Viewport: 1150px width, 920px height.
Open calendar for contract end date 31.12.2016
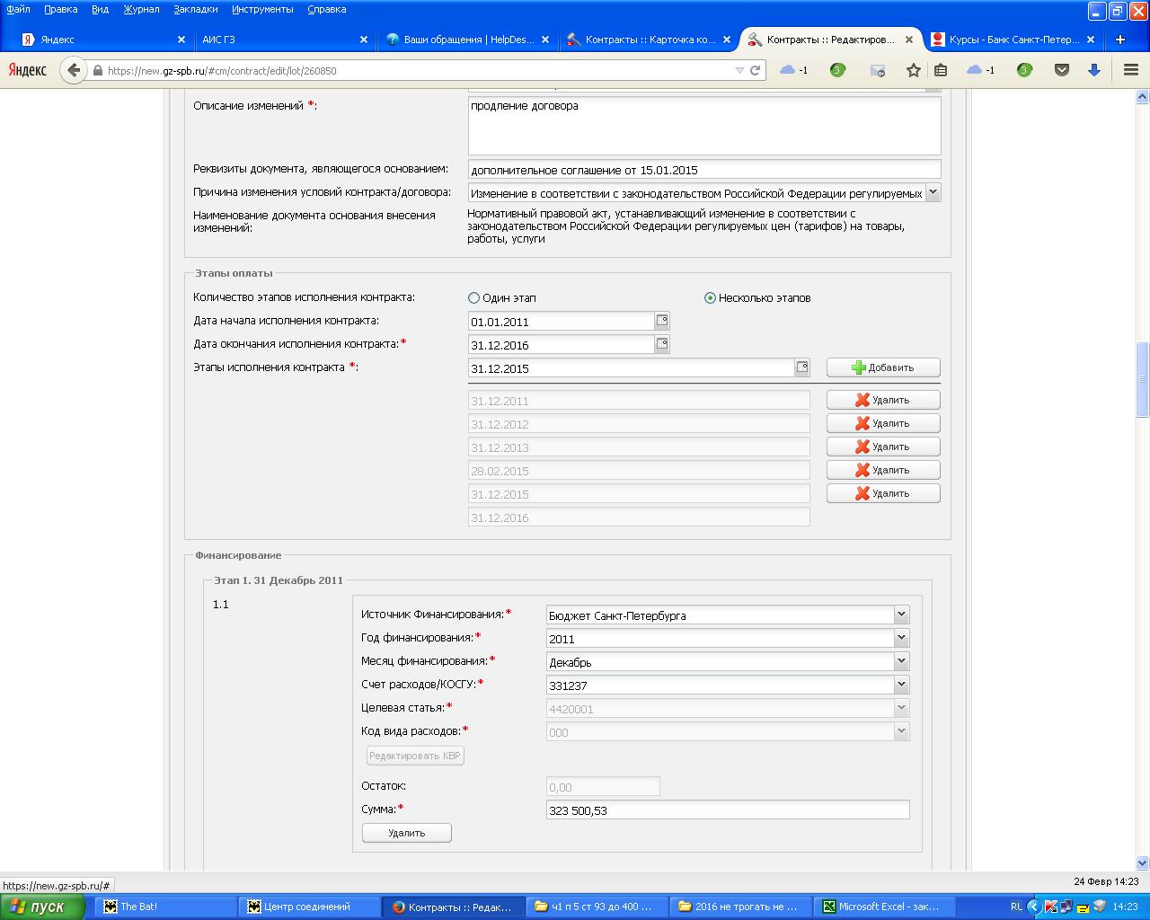click(x=662, y=344)
